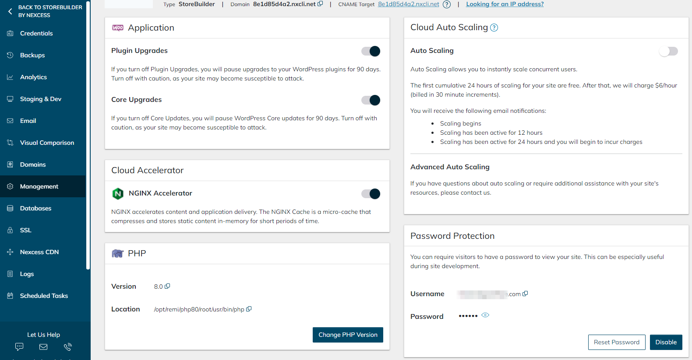Enable the Auto Scaling switch

(668, 51)
